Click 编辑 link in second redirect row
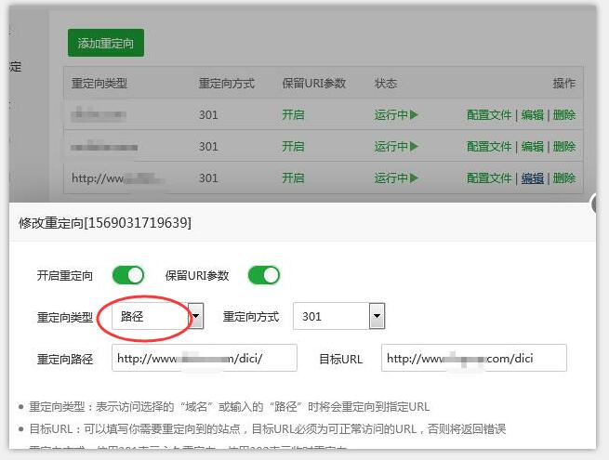 click(x=532, y=147)
